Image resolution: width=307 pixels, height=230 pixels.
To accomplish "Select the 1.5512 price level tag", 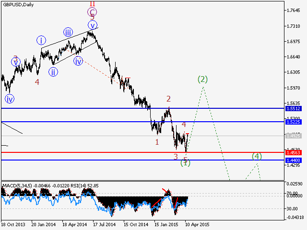I will pos(293,109).
